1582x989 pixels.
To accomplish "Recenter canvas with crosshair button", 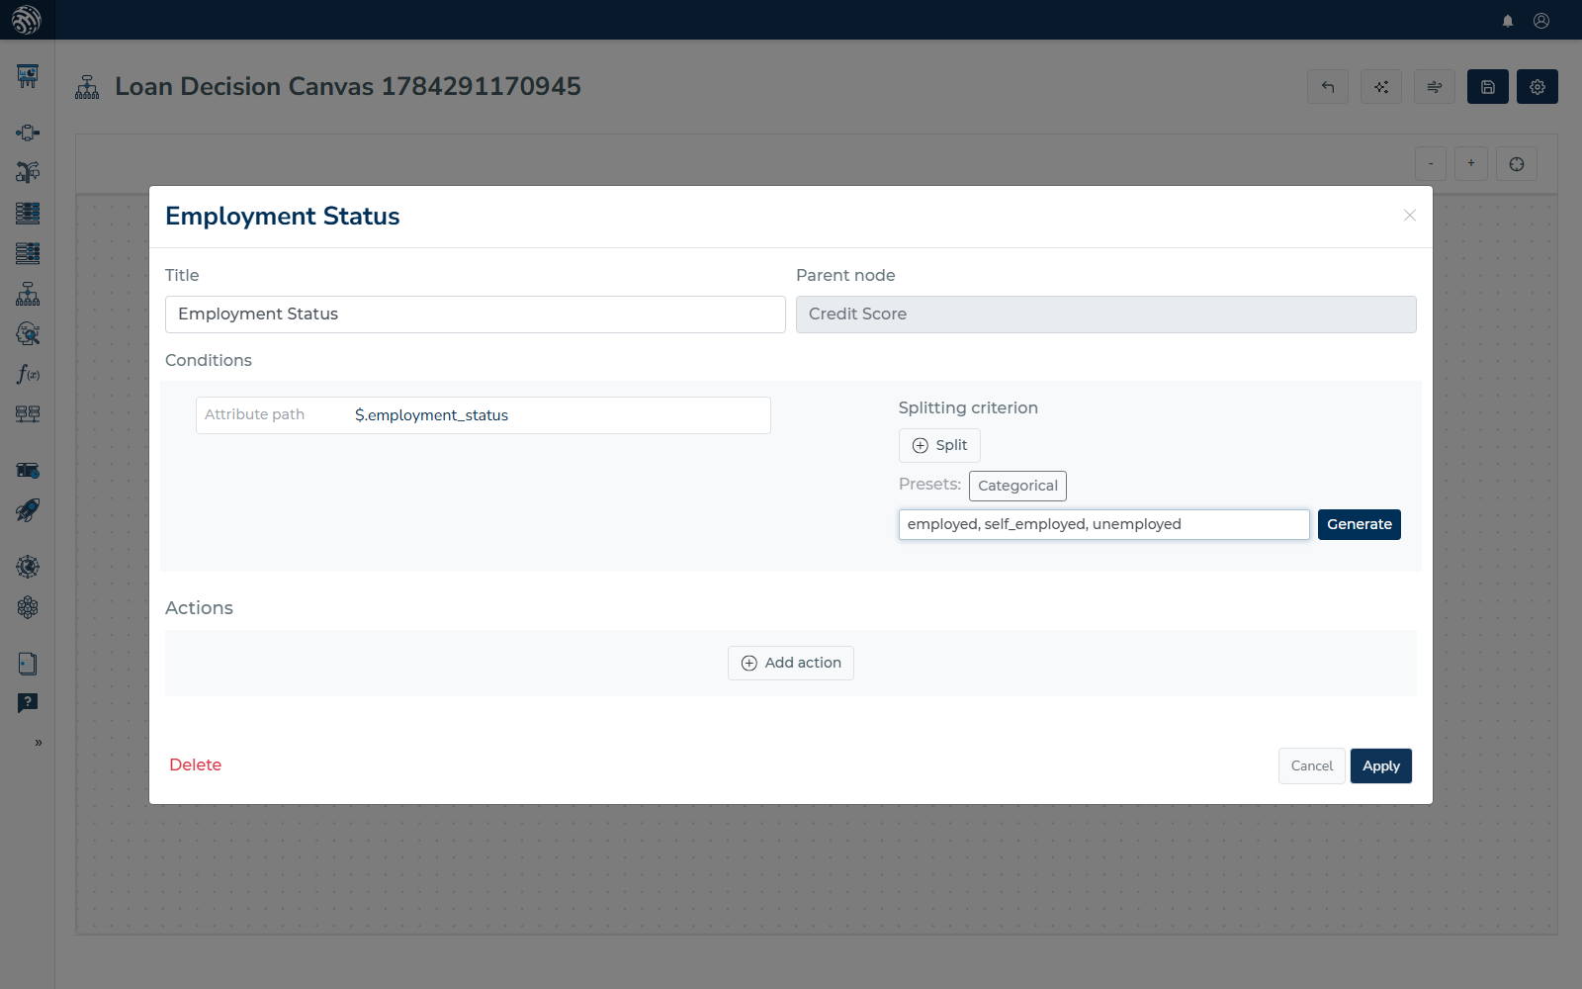I will pyautogui.click(x=1517, y=164).
